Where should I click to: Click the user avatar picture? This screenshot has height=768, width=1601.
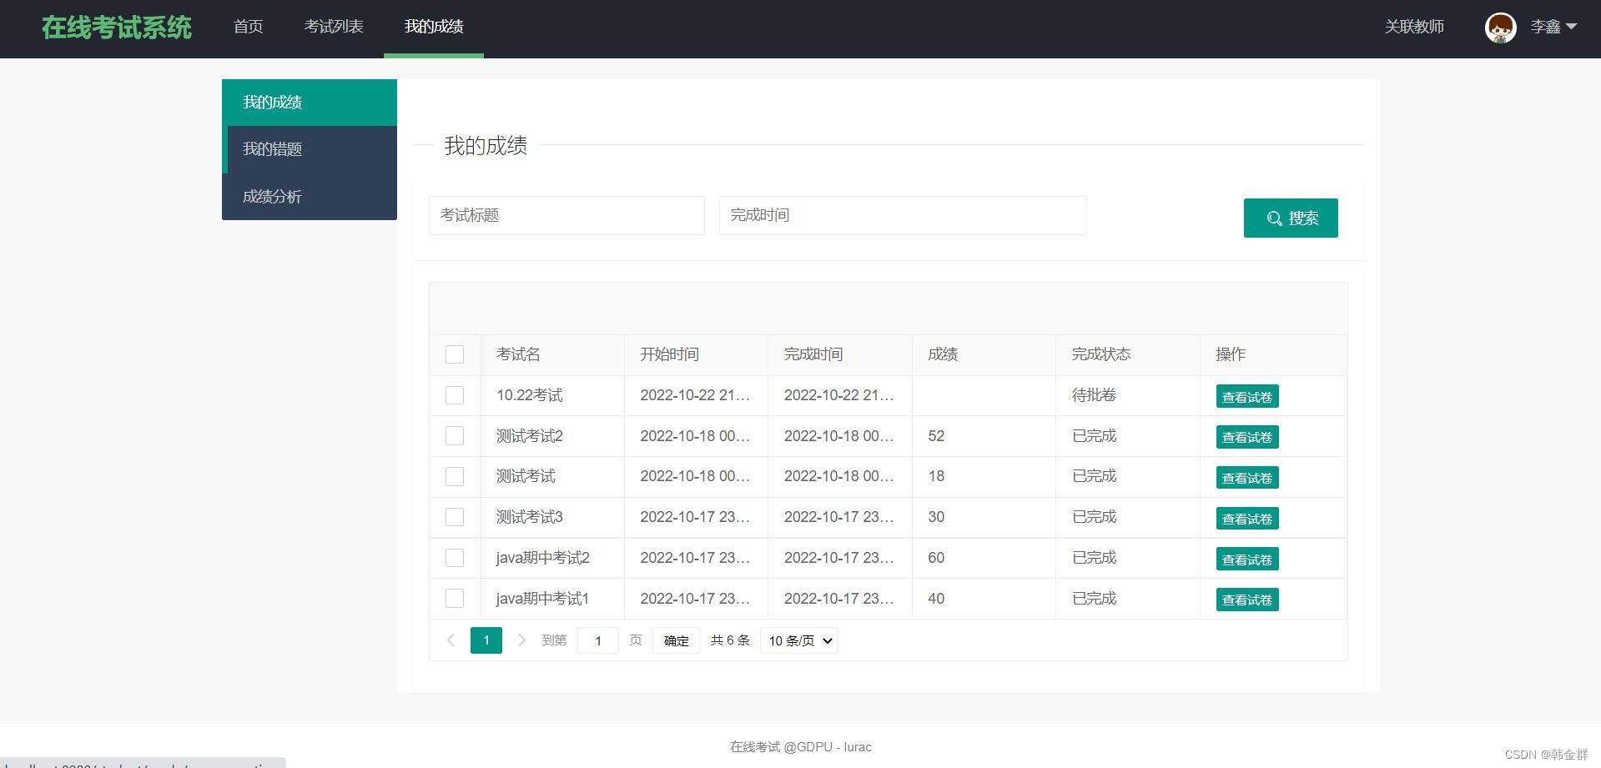(x=1500, y=28)
